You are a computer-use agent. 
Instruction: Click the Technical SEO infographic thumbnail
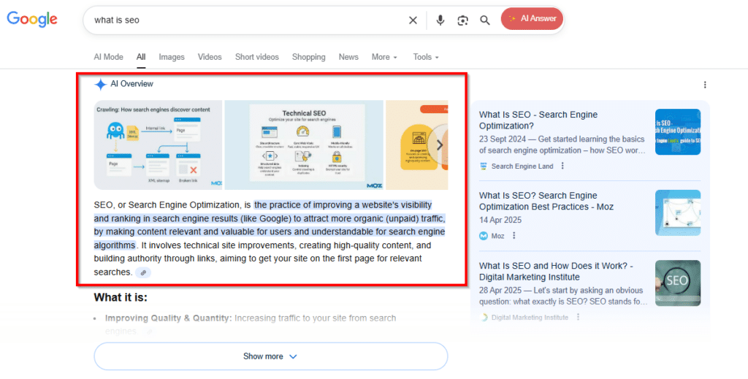click(x=303, y=145)
